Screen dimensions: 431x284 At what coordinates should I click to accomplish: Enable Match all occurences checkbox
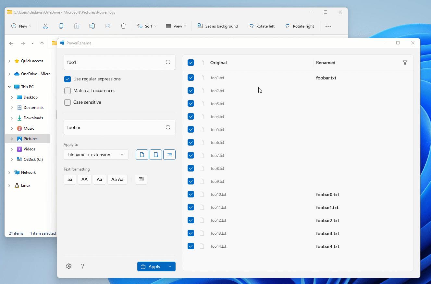pyautogui.click(x=68, y=90)
